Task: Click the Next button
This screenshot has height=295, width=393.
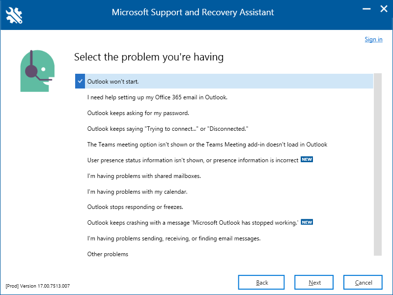Action: pyautogui.click(x=314, y=282)
